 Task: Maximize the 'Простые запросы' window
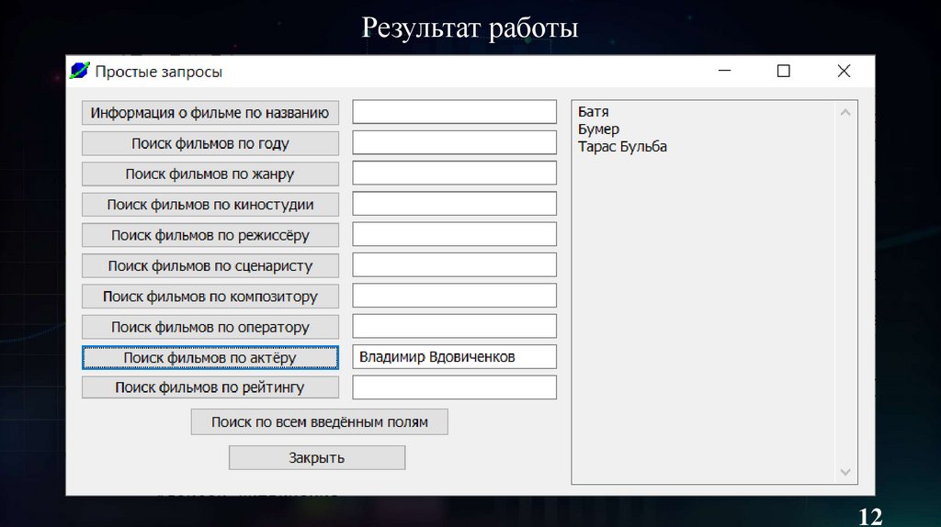[783, 71]
